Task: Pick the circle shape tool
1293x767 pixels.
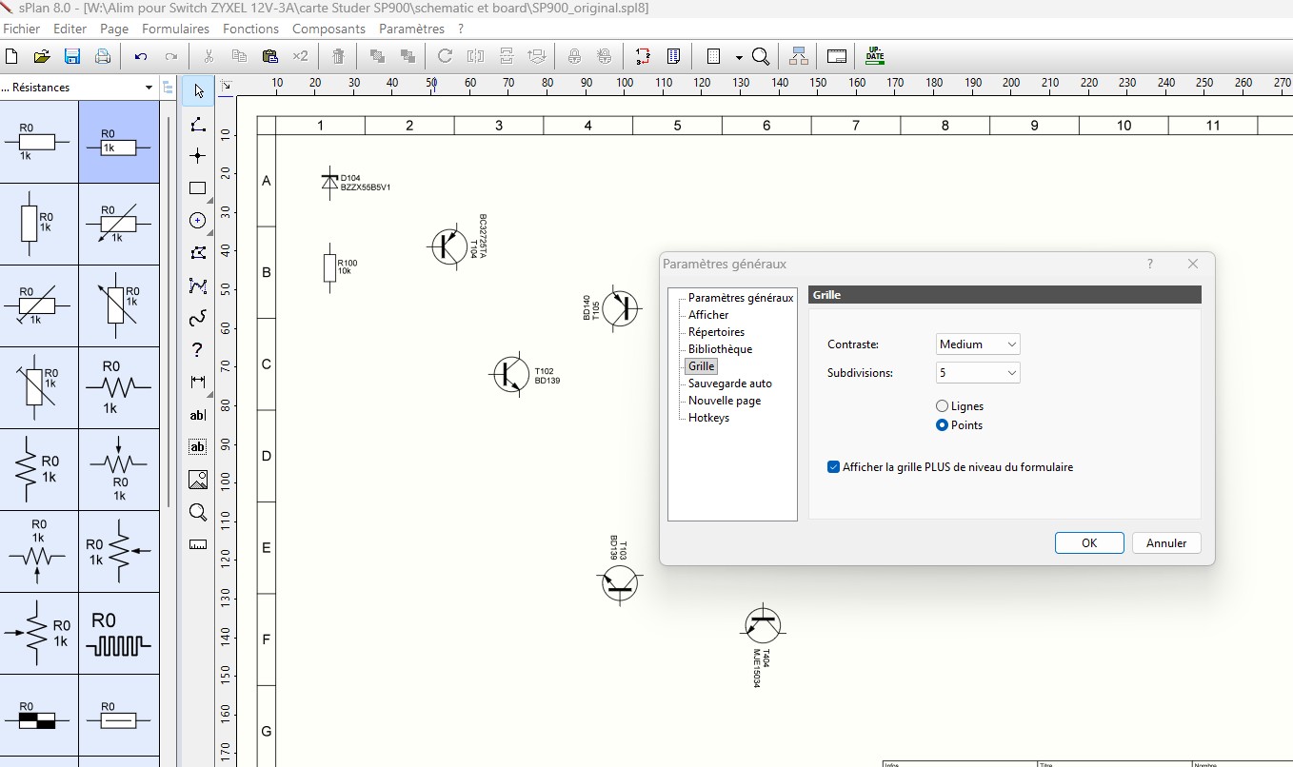Action: tap(198, 221)
